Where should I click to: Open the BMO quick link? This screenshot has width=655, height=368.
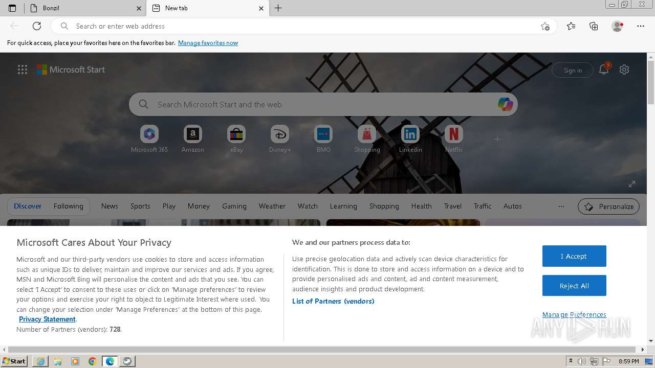(x=323, y=139)
